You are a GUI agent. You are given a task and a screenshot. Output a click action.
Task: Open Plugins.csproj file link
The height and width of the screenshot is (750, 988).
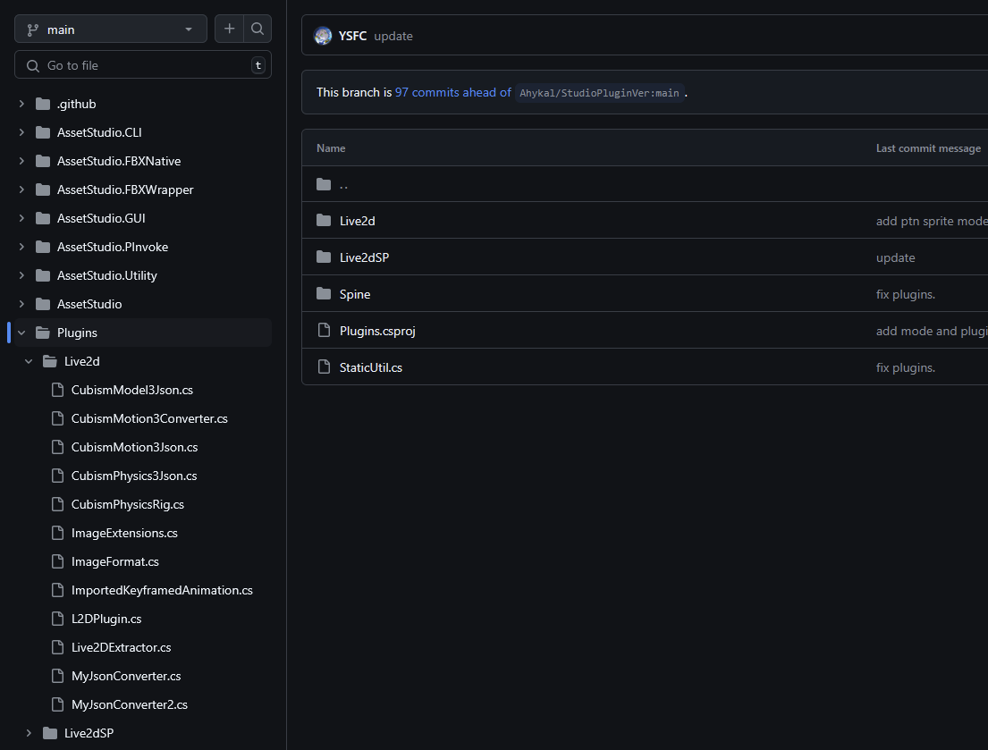[x=377, y=331]
